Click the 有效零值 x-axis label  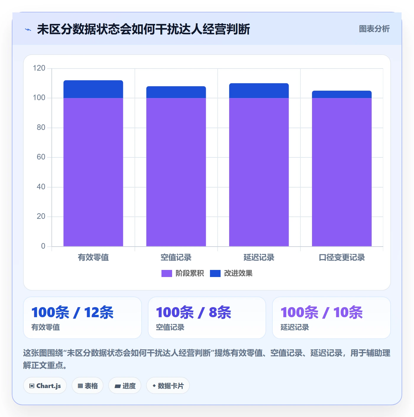tap(93, 258)
